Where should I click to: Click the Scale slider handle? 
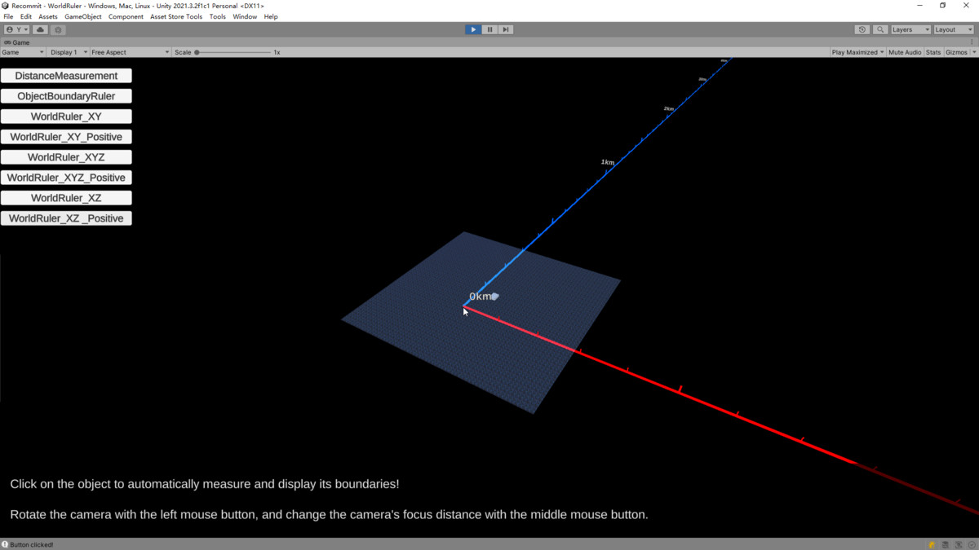[x=197, y=52]
